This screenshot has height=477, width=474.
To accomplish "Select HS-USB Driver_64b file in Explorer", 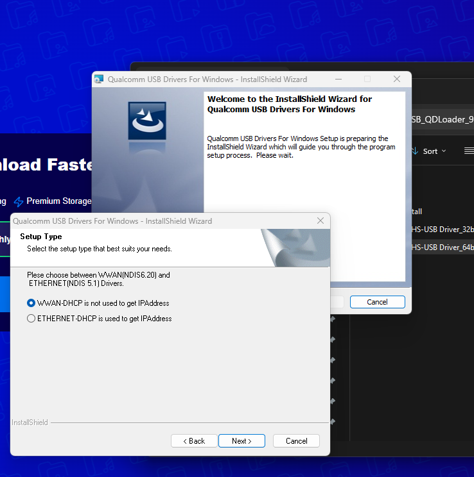I will [443, 247].
